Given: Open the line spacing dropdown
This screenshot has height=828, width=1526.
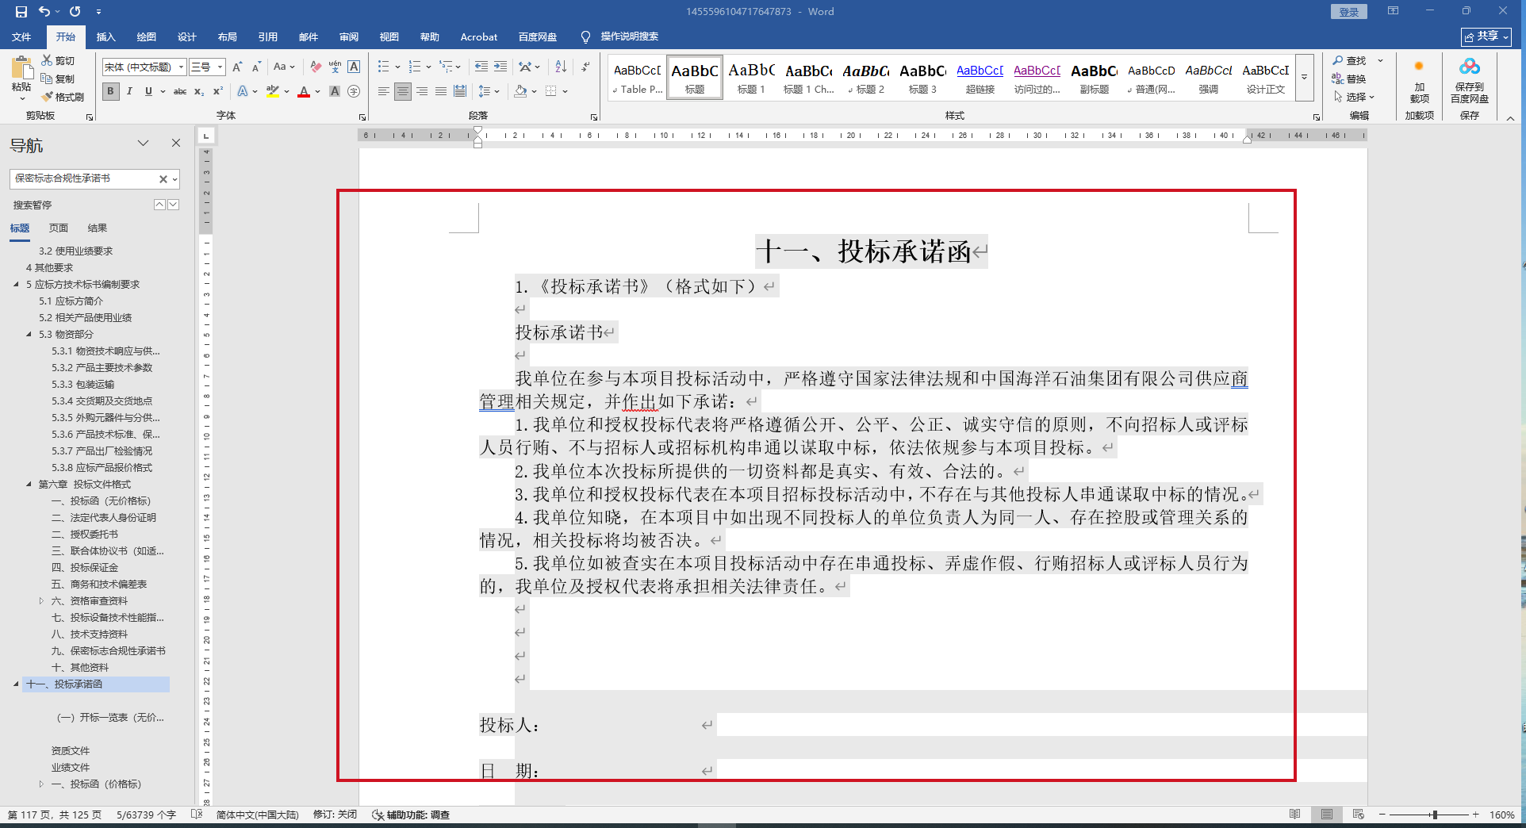Looking at the screenshot, I should (x=489, y=91).
